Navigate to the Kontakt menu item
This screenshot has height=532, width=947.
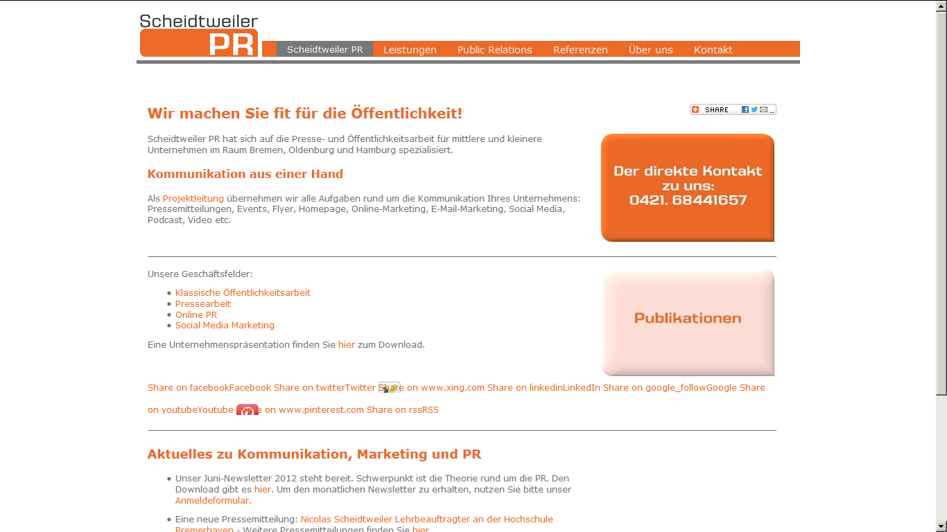click(713, 49)
